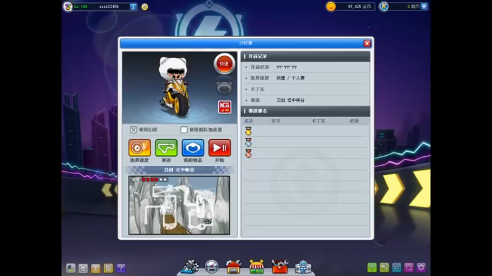Click the blue info icon beside the player name
The image size is (492, 276).
[133, 7]
